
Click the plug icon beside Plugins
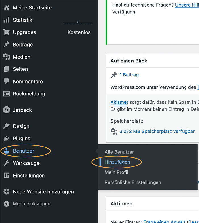[7, 138]
